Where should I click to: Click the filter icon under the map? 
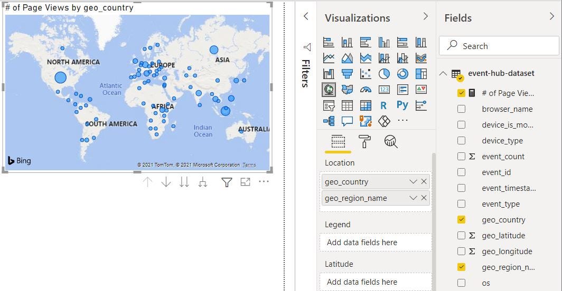coord(227,182)
